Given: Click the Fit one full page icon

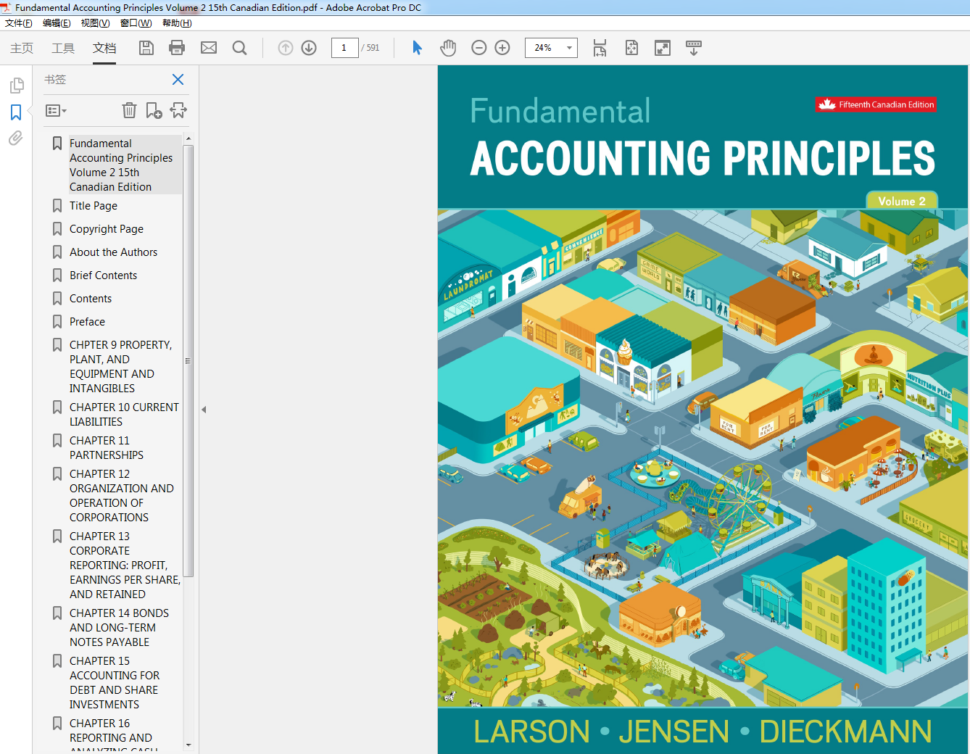Looking at the screenshot, I should pos(631,48).
